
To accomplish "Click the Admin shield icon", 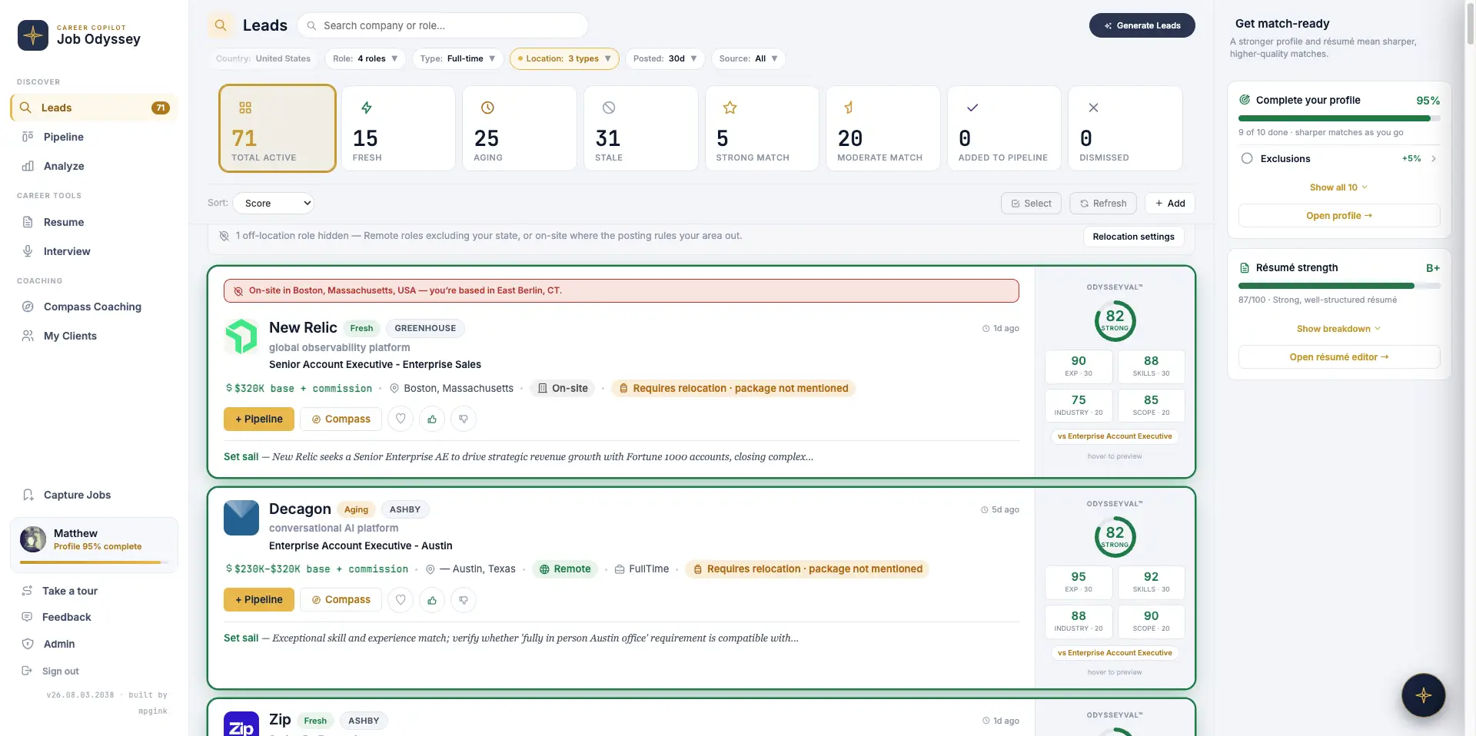I will 28,644.
